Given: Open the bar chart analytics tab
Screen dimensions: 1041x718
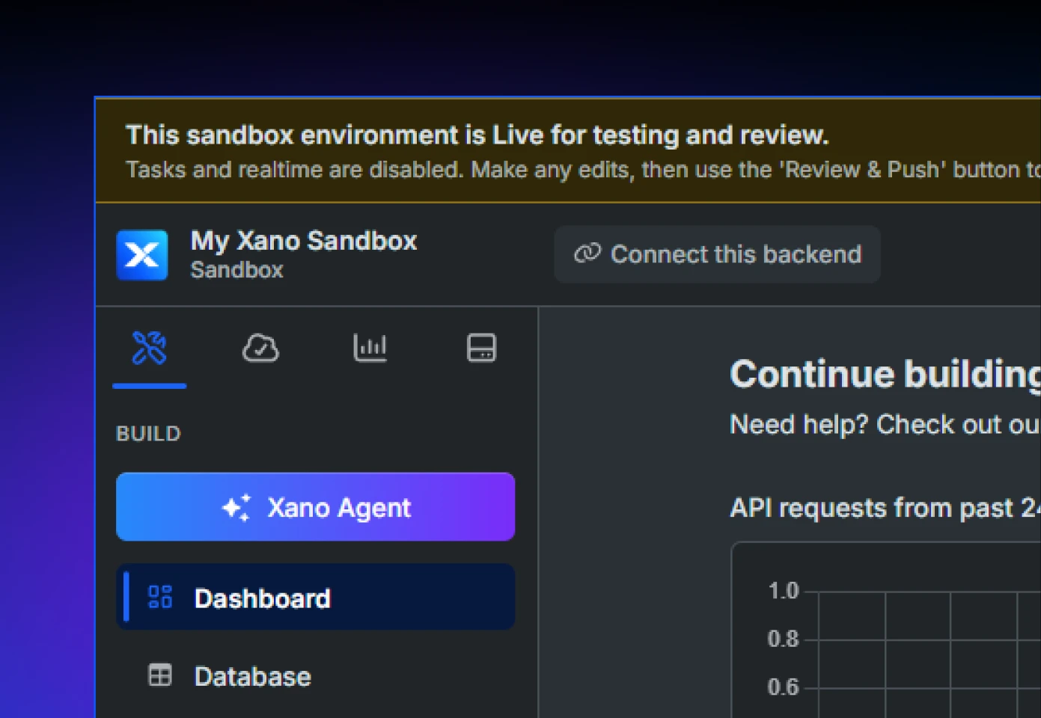Looking at the screenshot, I should pyautogui.click(x=370, y=348).
